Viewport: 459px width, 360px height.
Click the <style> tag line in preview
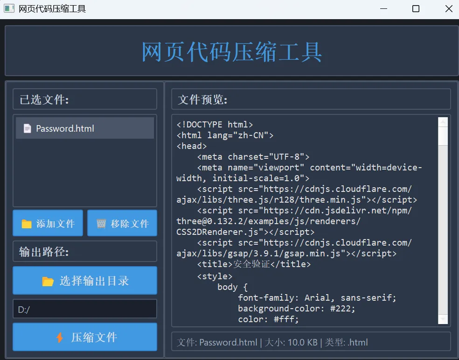click(215, 276)
